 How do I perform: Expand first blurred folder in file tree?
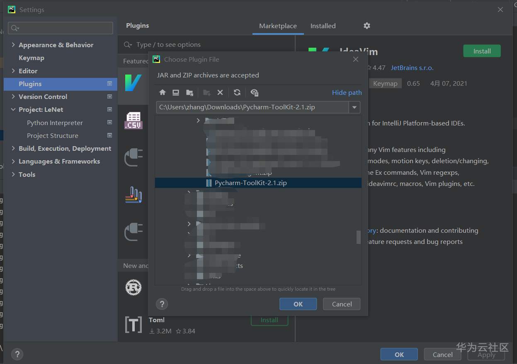pyautogui.click(x=198, y=121)
